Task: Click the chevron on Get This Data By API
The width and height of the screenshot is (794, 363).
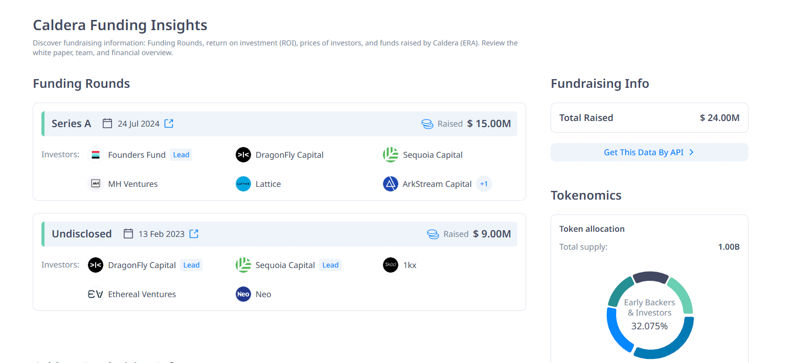Action: (x=691, y=152)
